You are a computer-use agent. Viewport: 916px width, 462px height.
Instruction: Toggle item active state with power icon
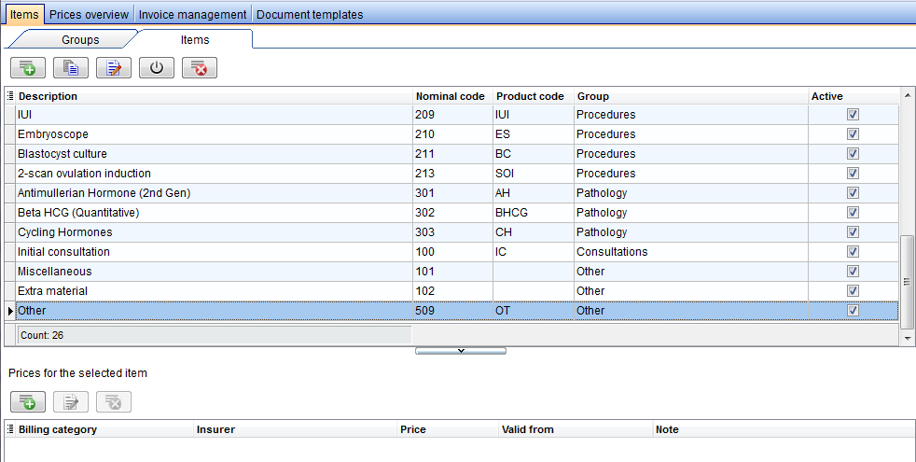(x=157, y=68)
